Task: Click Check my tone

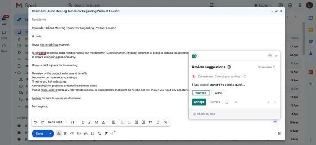Action: click(204, 114)
